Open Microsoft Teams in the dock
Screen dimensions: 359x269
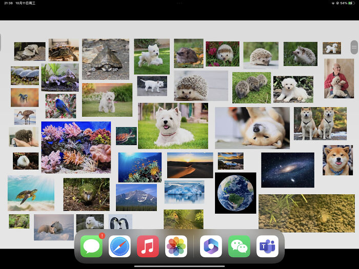tap(267, 246)
